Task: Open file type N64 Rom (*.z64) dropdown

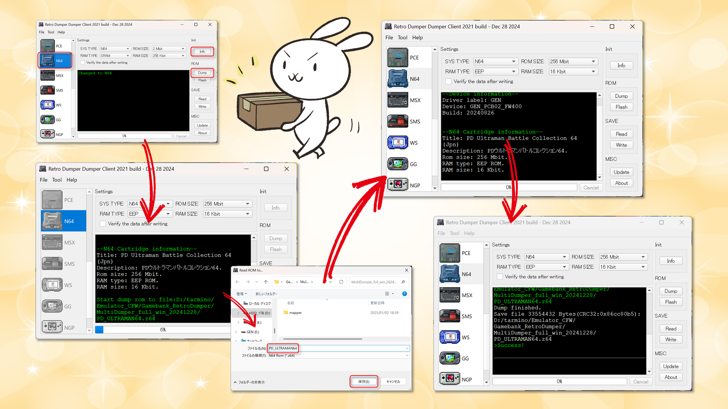Action: (339, 356)
